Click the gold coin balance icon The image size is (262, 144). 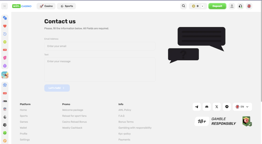[x=193, y=6]
